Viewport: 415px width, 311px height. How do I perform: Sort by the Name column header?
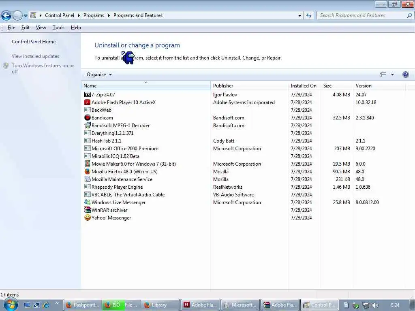(146, 86)
